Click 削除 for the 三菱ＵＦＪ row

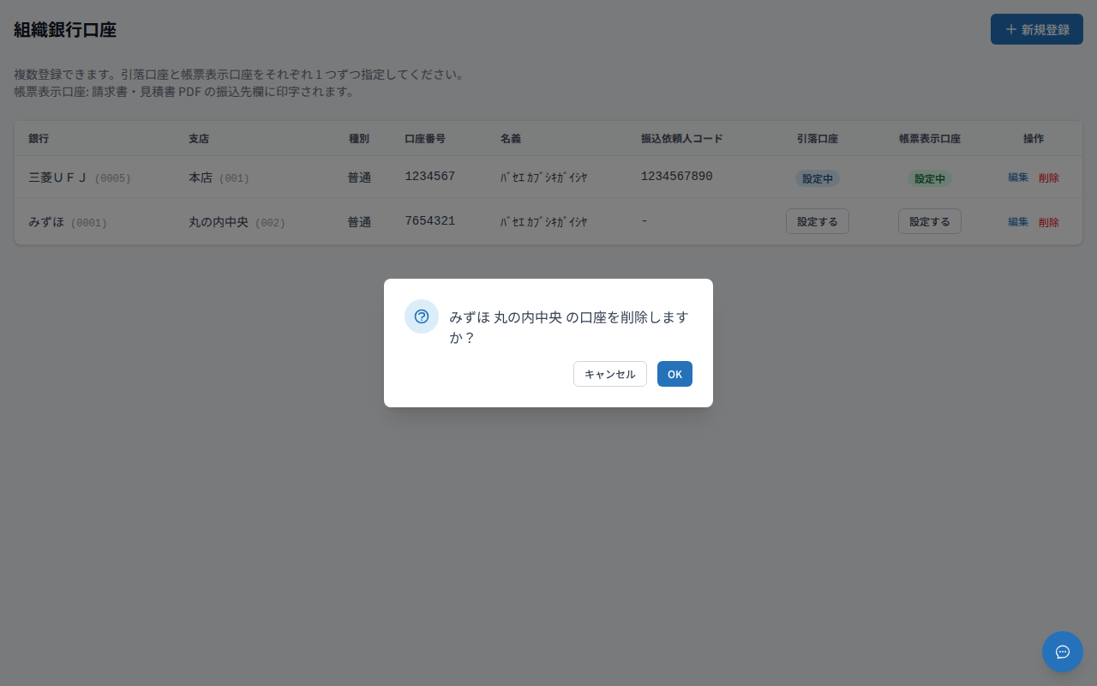[1049, 178]
